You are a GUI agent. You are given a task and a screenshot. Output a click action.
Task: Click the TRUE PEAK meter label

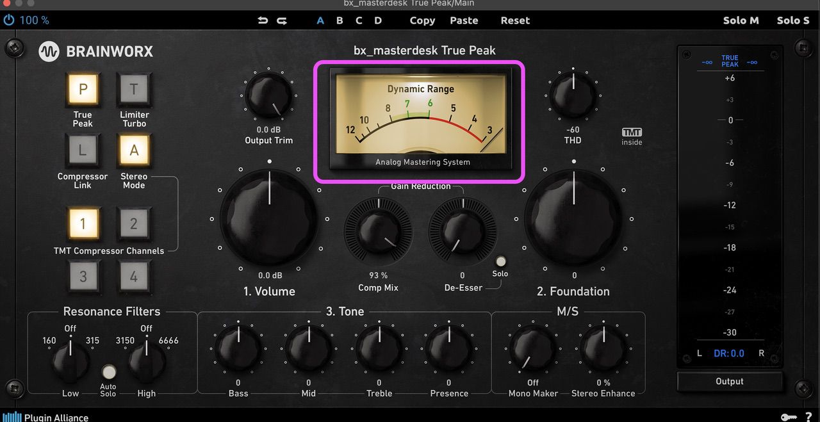click(730, 61)
